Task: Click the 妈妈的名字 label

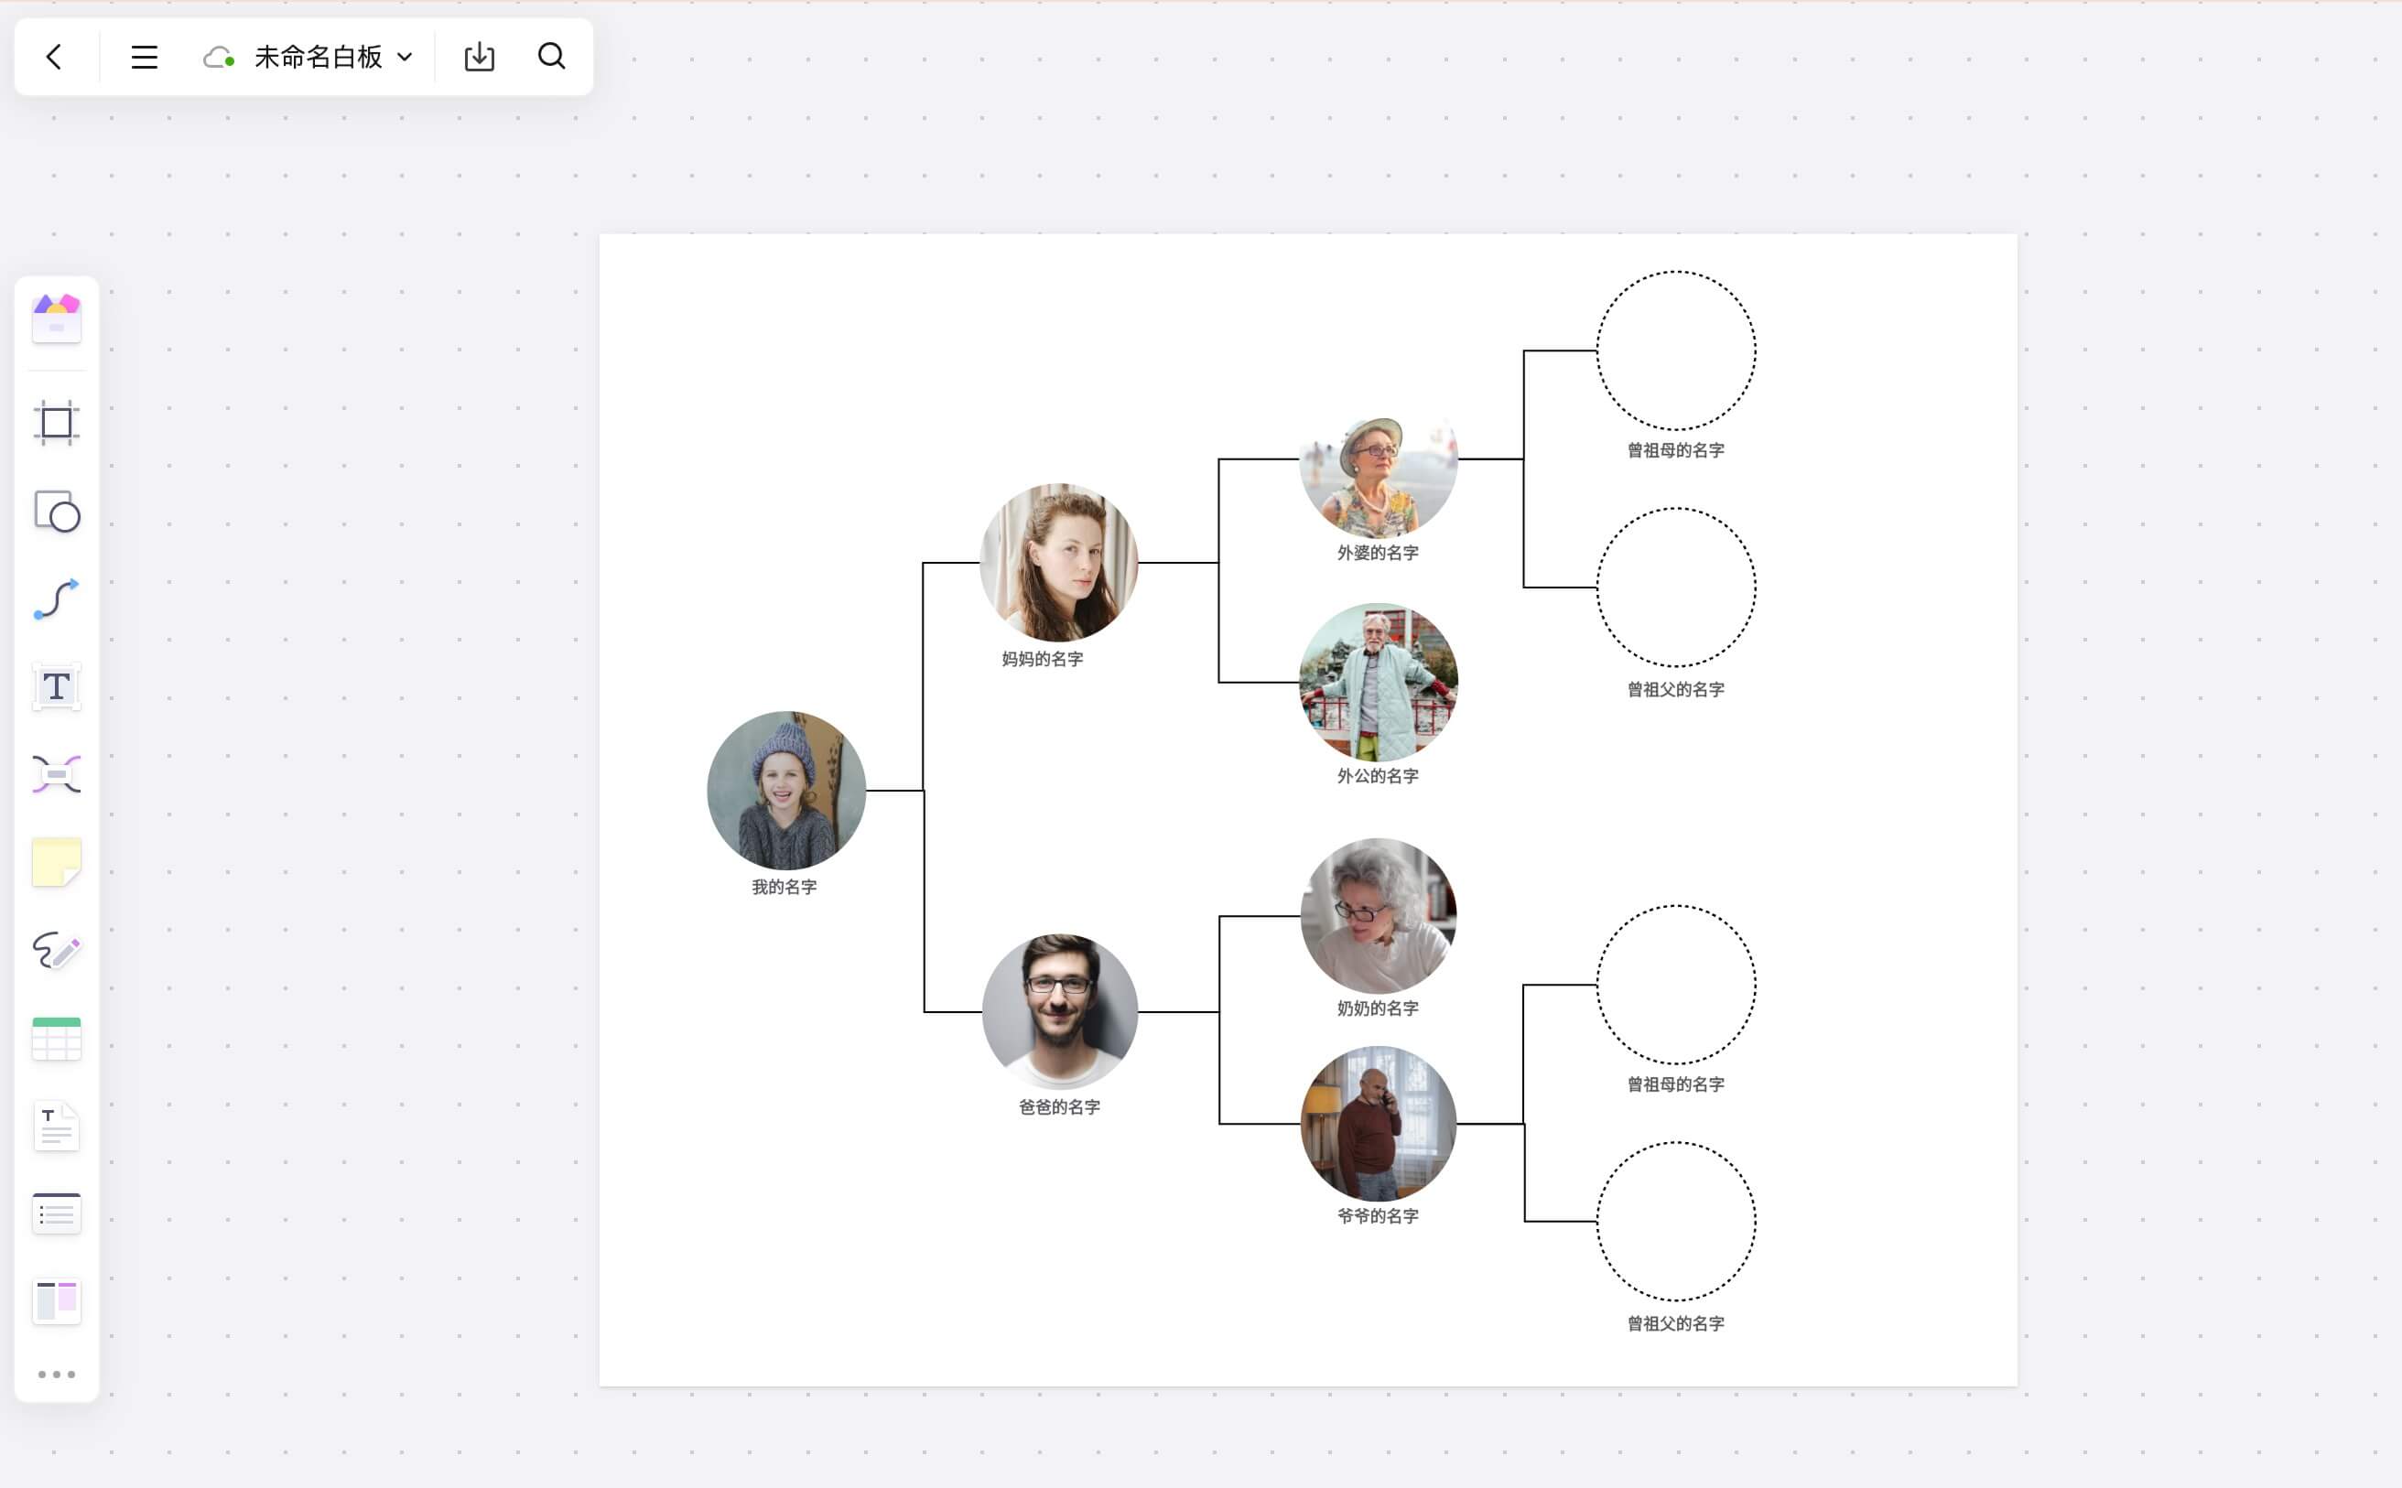Action: click(1043, 660)
